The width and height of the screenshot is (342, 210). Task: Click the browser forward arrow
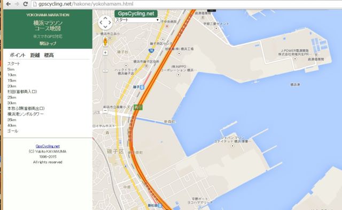click(x=17, y=4)
